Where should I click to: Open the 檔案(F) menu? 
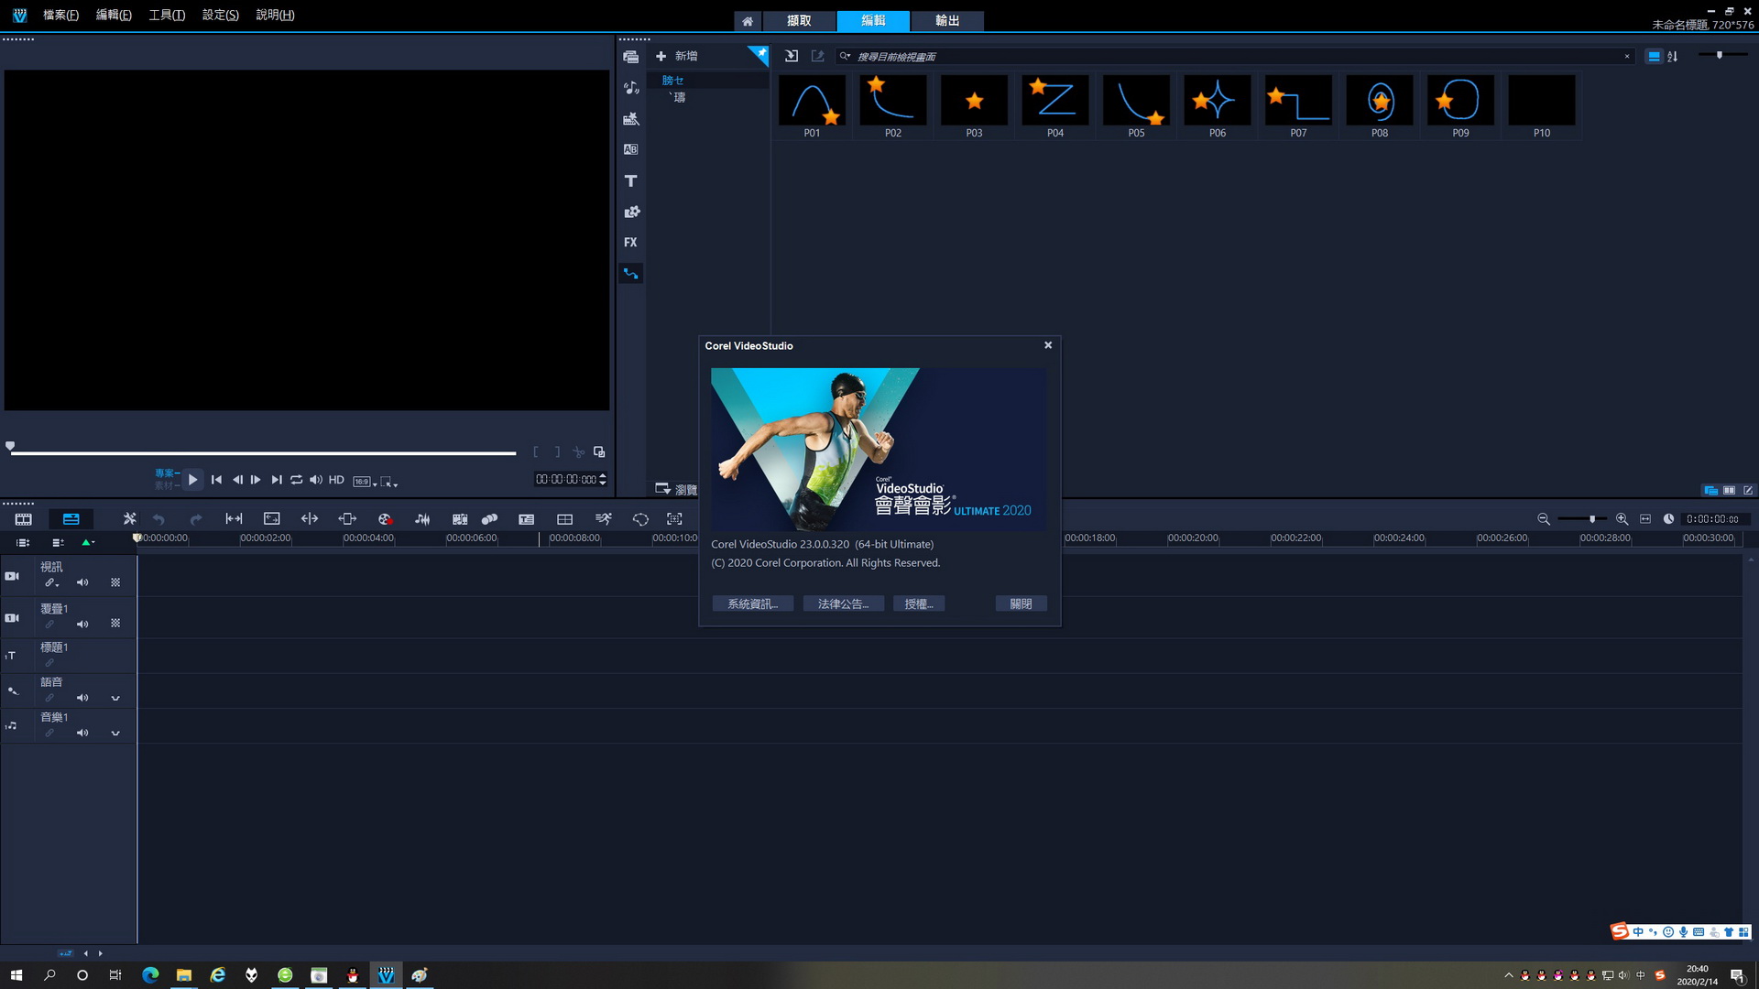coord(60,16)
